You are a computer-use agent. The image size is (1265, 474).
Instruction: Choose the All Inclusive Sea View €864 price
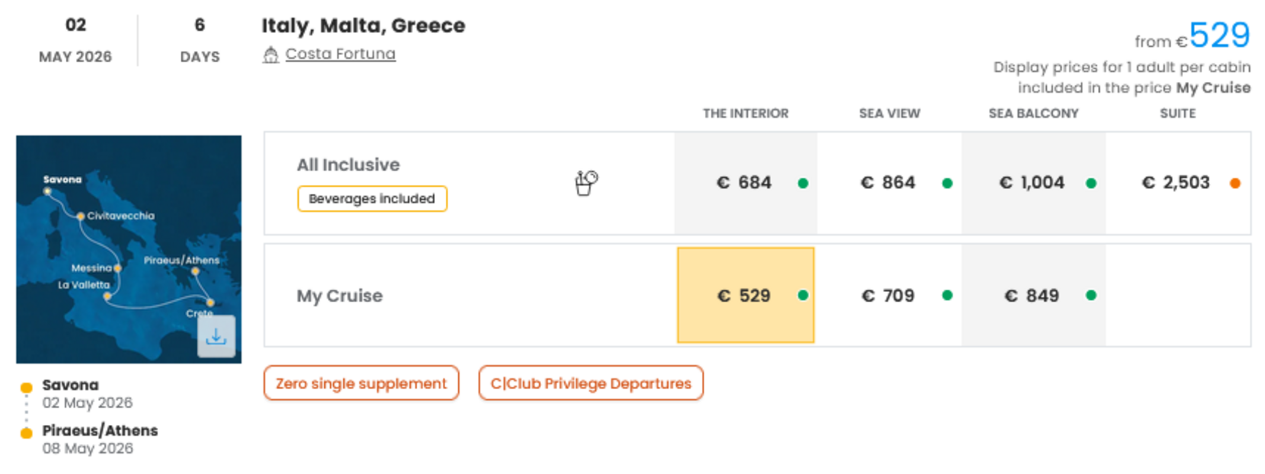889,183
